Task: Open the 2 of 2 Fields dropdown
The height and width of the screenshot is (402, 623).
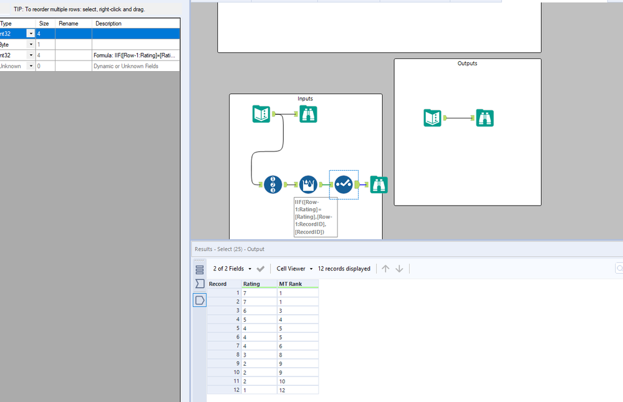Action: tap(233, 269)
